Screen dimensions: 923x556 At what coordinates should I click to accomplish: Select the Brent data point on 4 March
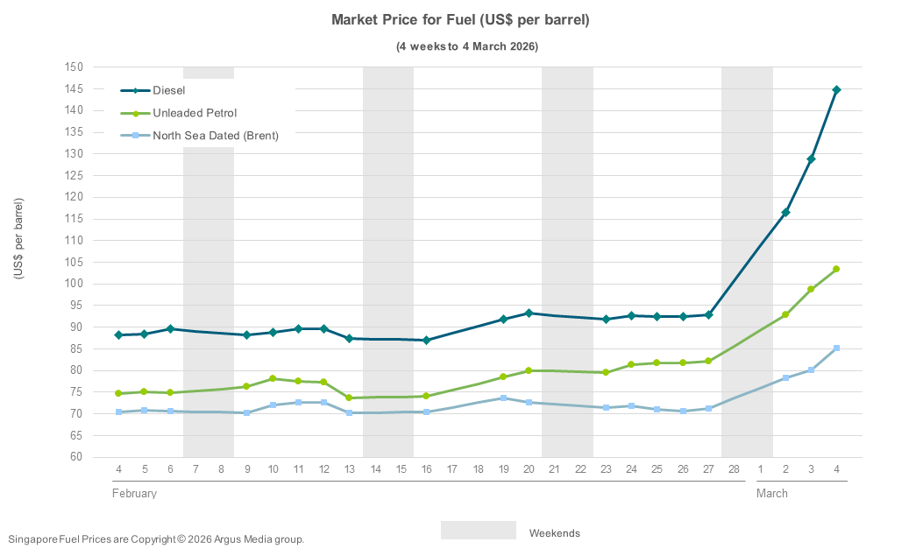pyautogui.click(x=836, y=348)
